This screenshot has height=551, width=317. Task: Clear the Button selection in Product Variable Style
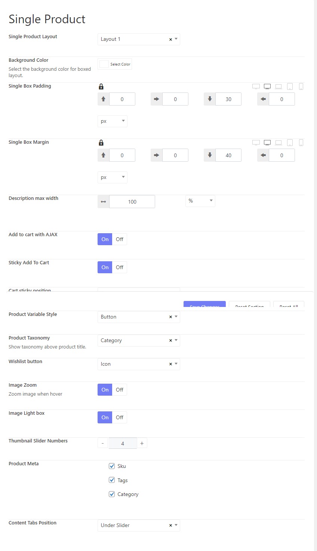click(170, 317)
